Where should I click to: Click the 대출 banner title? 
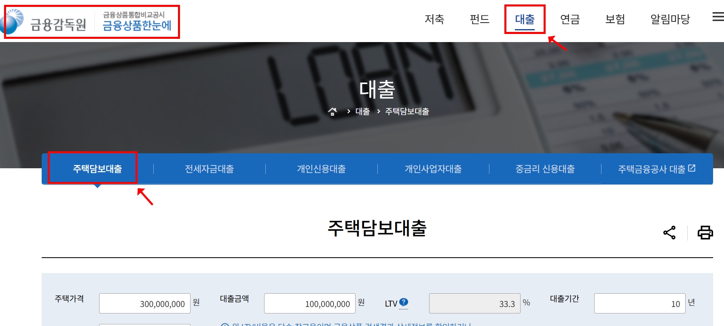click(377, 89)
